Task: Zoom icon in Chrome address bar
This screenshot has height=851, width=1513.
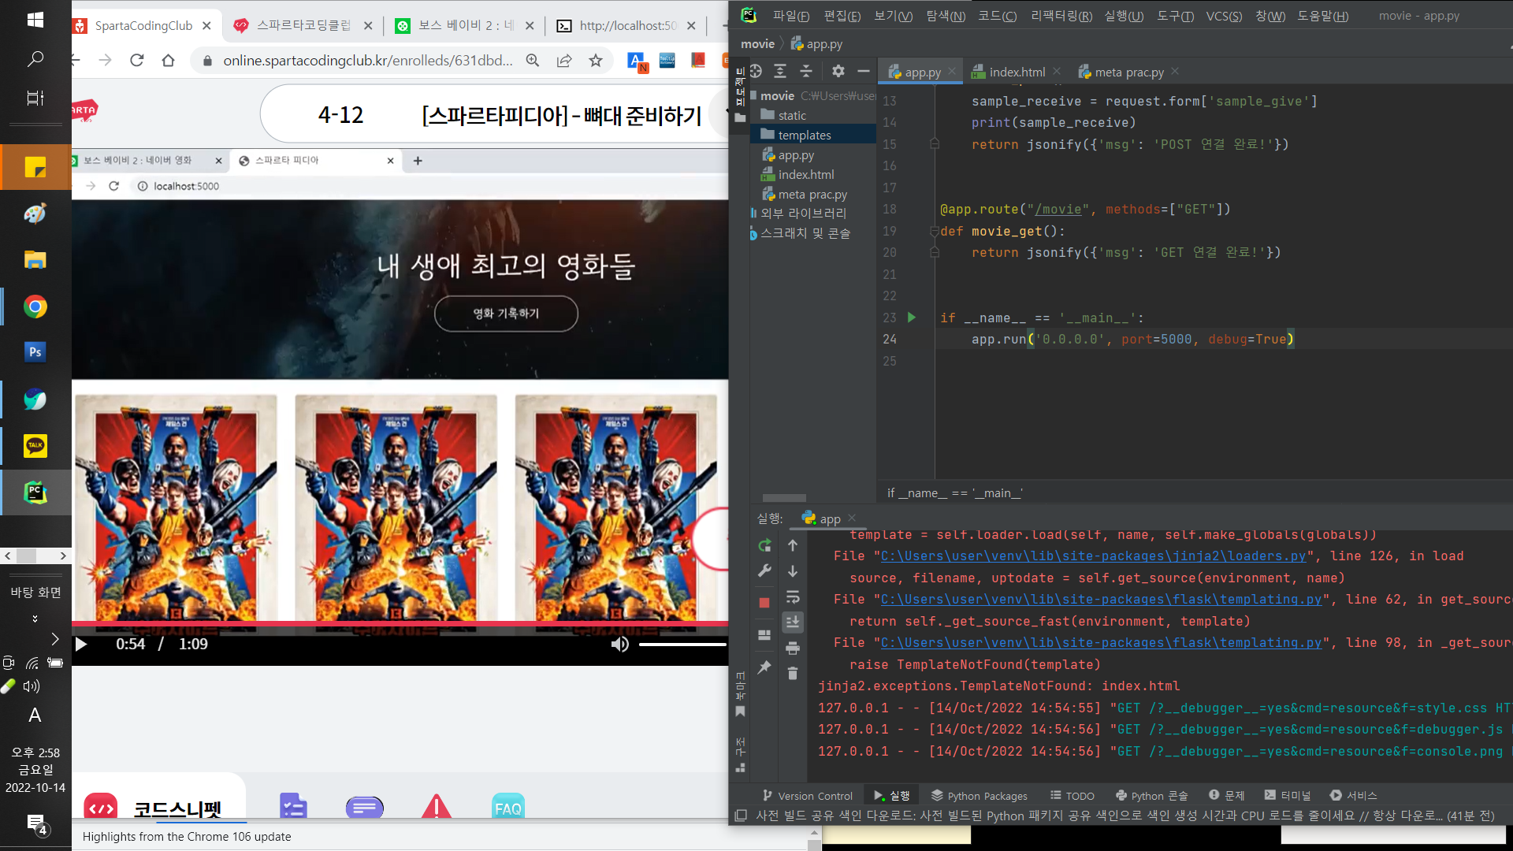Action: [533, 61]
